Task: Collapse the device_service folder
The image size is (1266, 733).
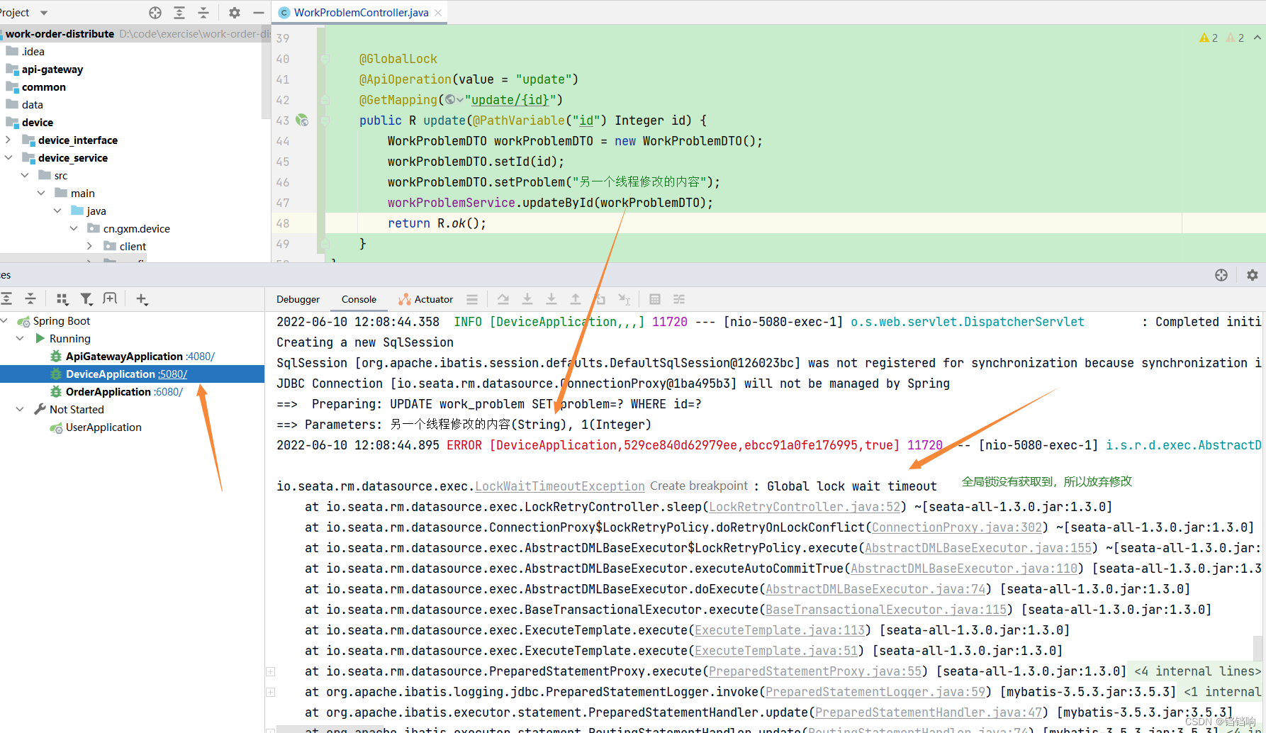Action: (x=9, y=157)
